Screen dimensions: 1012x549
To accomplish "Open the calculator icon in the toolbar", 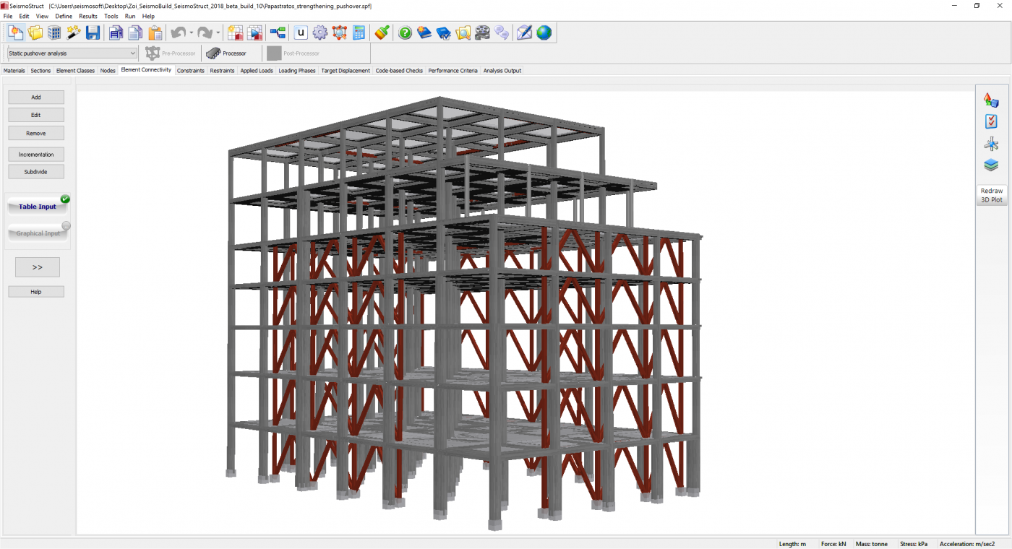I will coord(359,33).
